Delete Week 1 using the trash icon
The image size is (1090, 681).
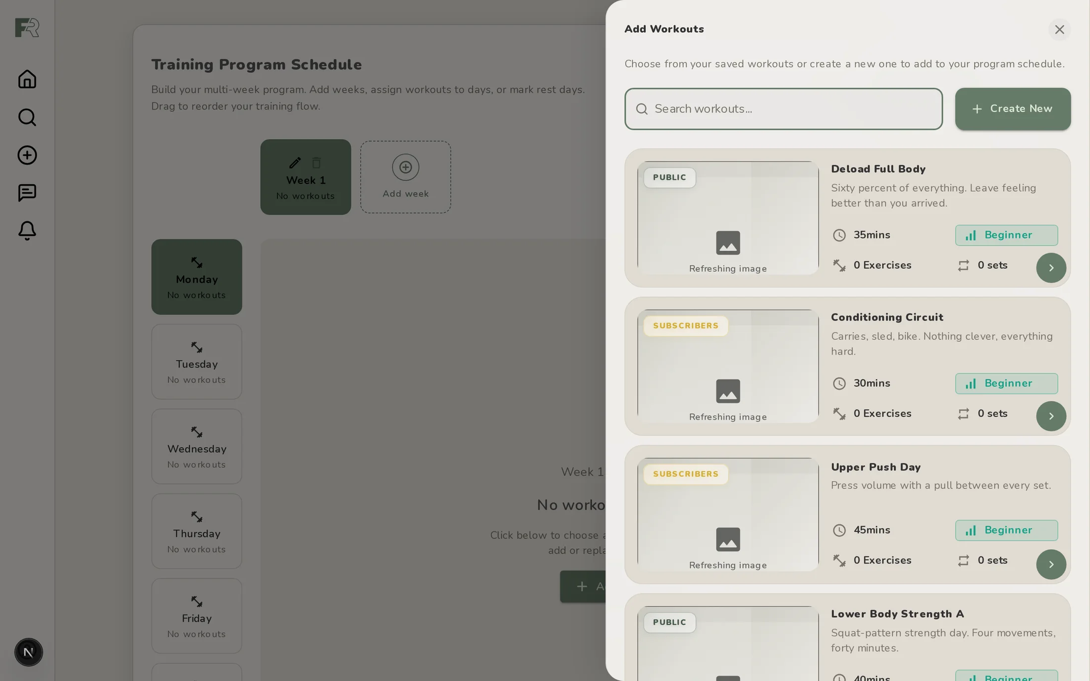pyautogui.click(x=317, y=162)
